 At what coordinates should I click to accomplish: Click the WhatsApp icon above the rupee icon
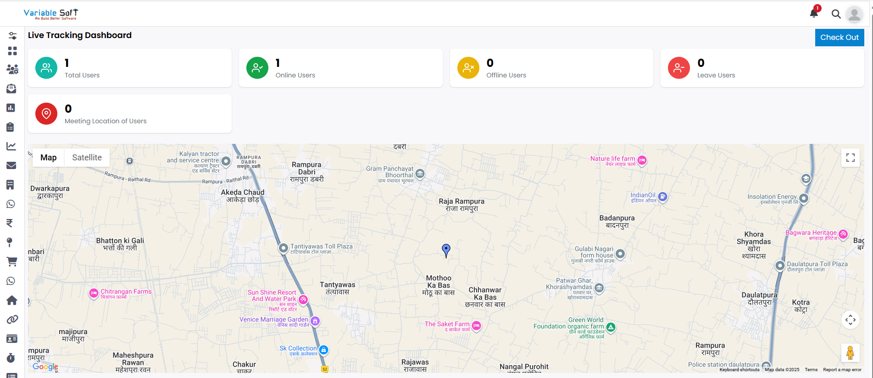[11, 204]
